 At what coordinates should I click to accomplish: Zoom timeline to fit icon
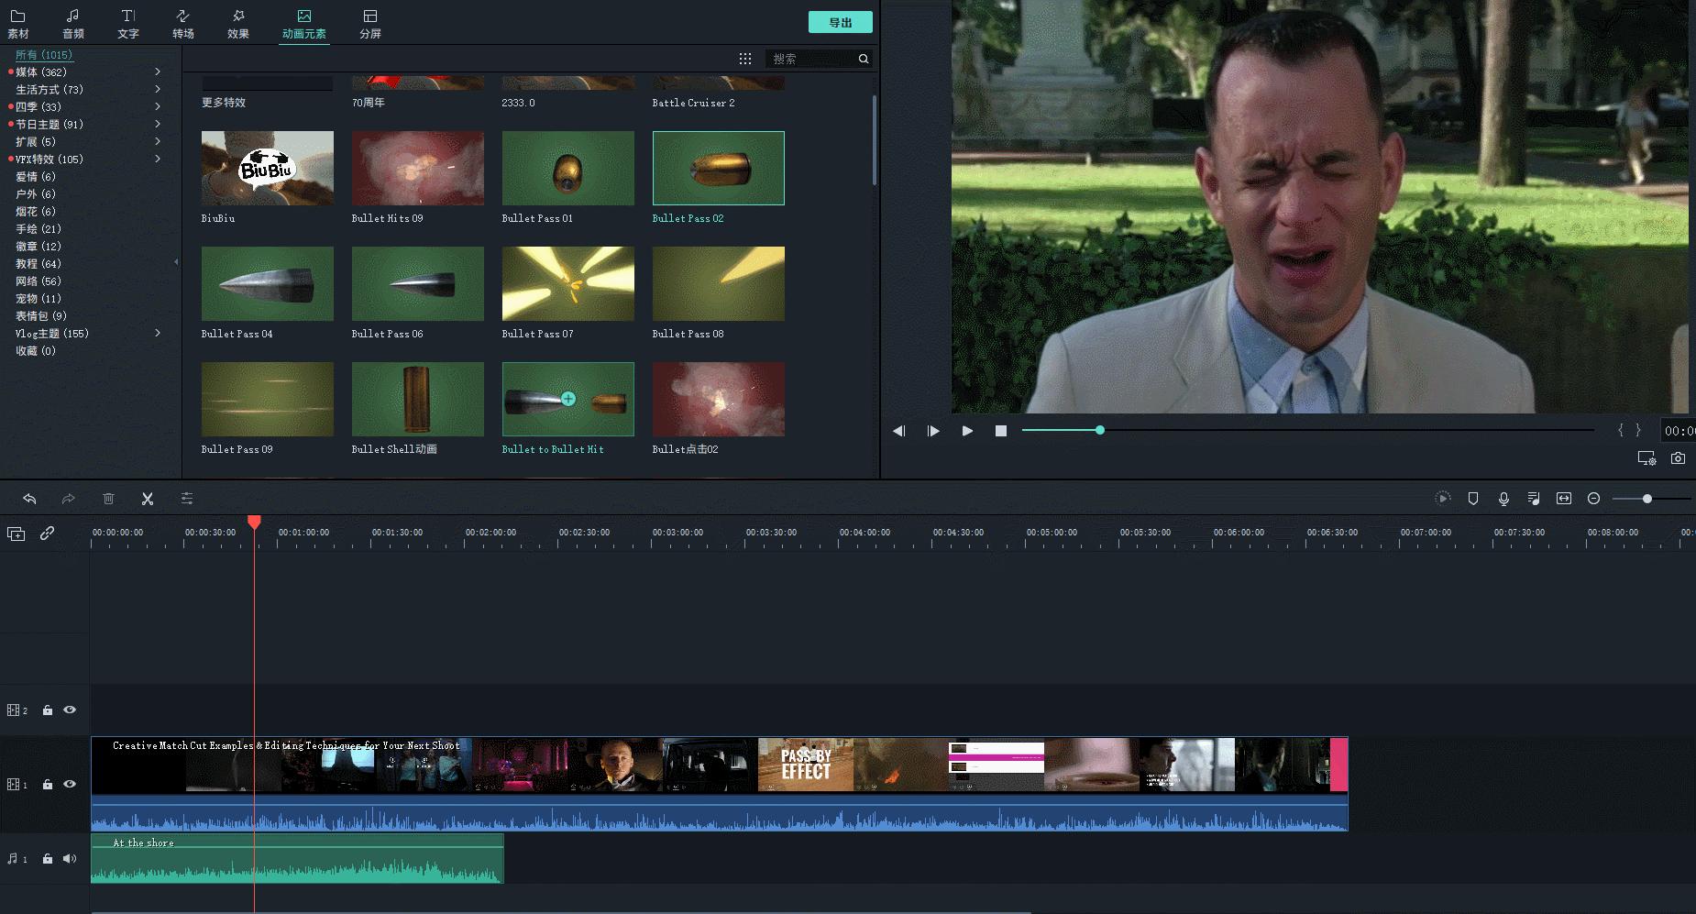click(x=1564, y=499)
